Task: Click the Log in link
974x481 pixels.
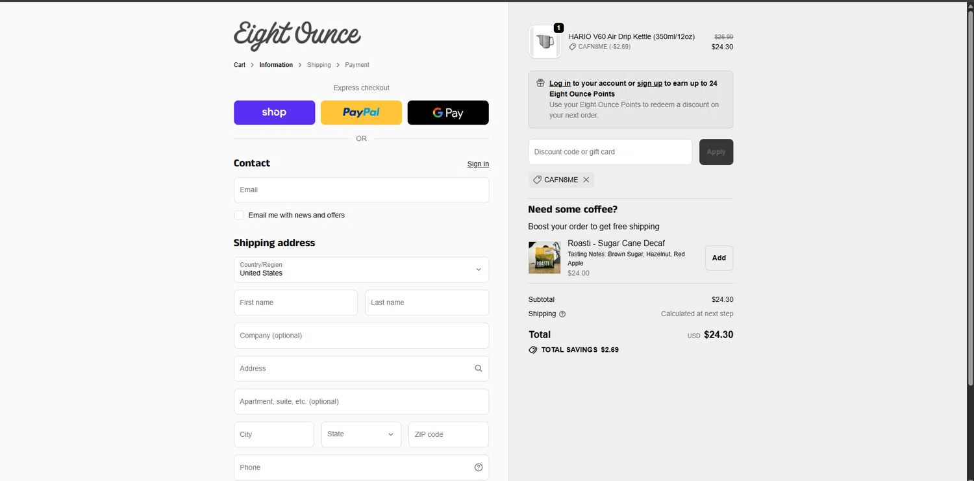Action: click(560, 83)
